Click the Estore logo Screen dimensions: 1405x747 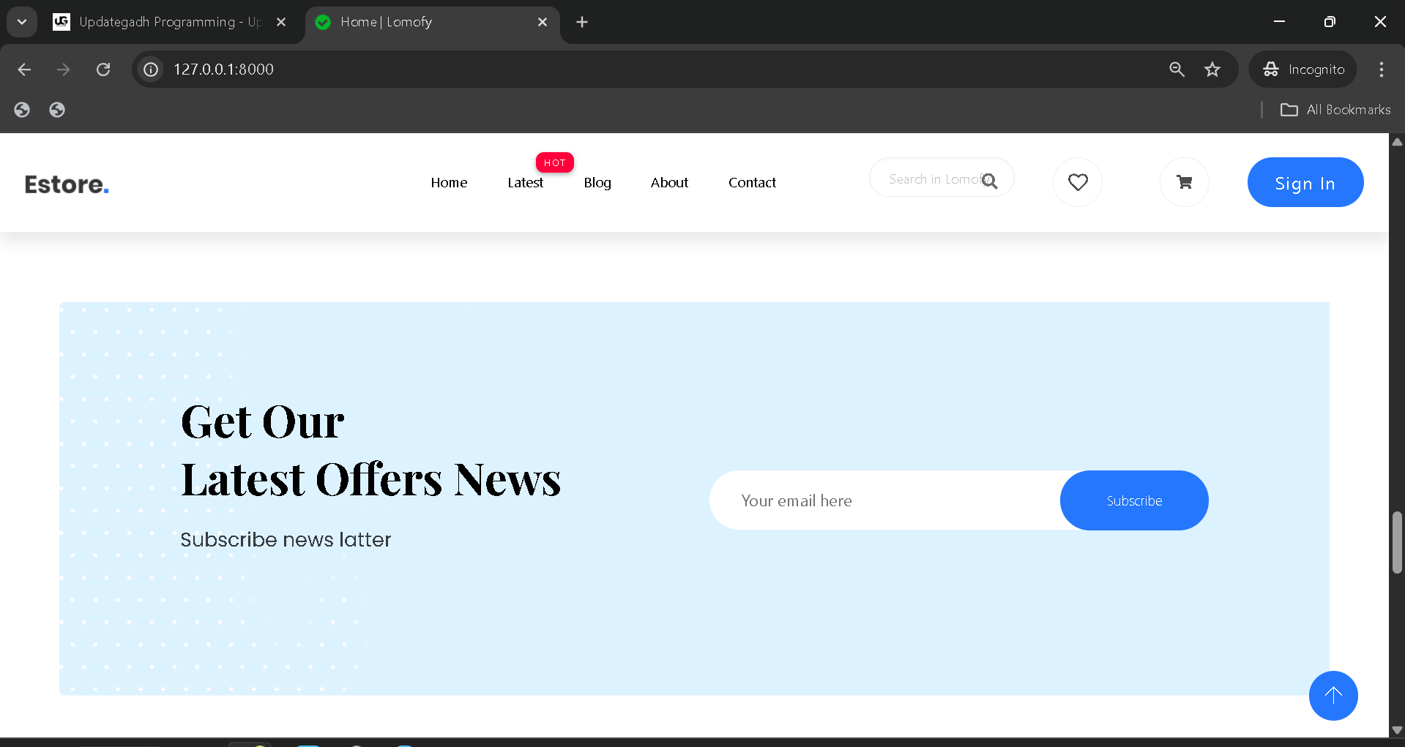click(66, 183)
